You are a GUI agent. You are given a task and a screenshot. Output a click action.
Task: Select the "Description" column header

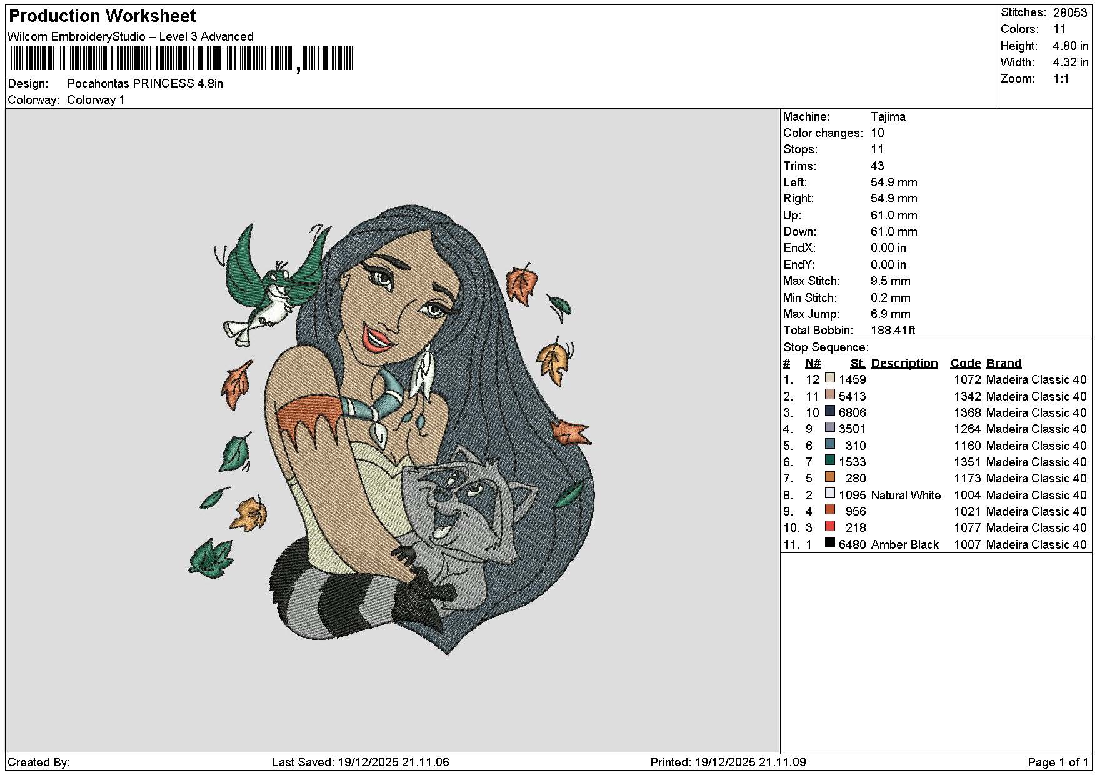[904, 364]
